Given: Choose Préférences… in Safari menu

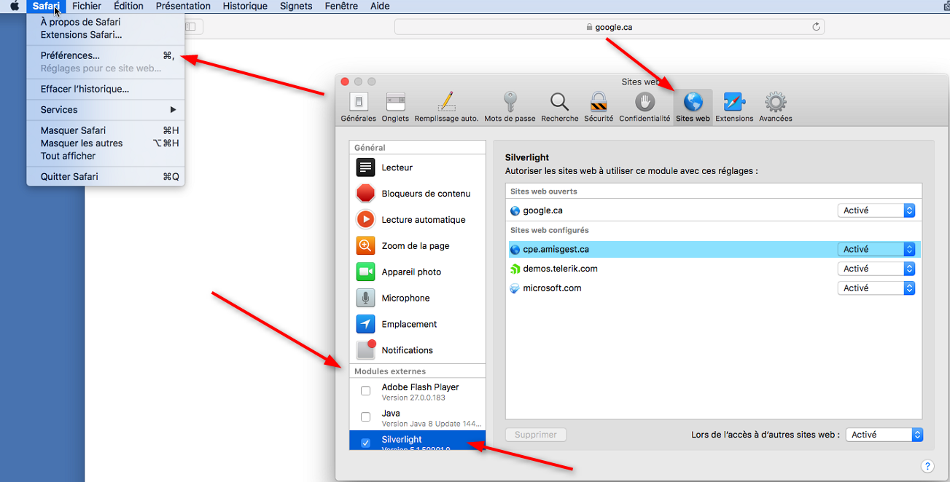Looking at the screenshot, I should tap(106, 56).
